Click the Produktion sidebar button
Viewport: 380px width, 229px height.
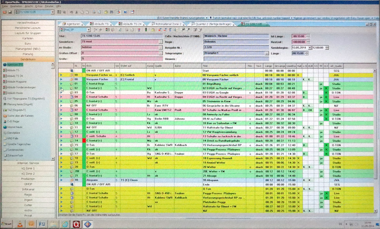tap(27, 179)
